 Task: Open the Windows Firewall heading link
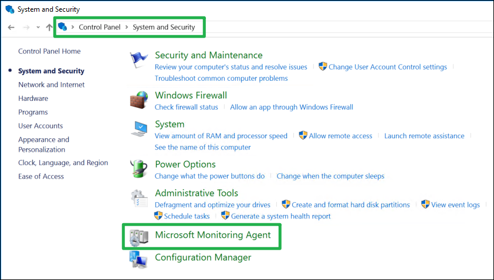coord(191,95)
